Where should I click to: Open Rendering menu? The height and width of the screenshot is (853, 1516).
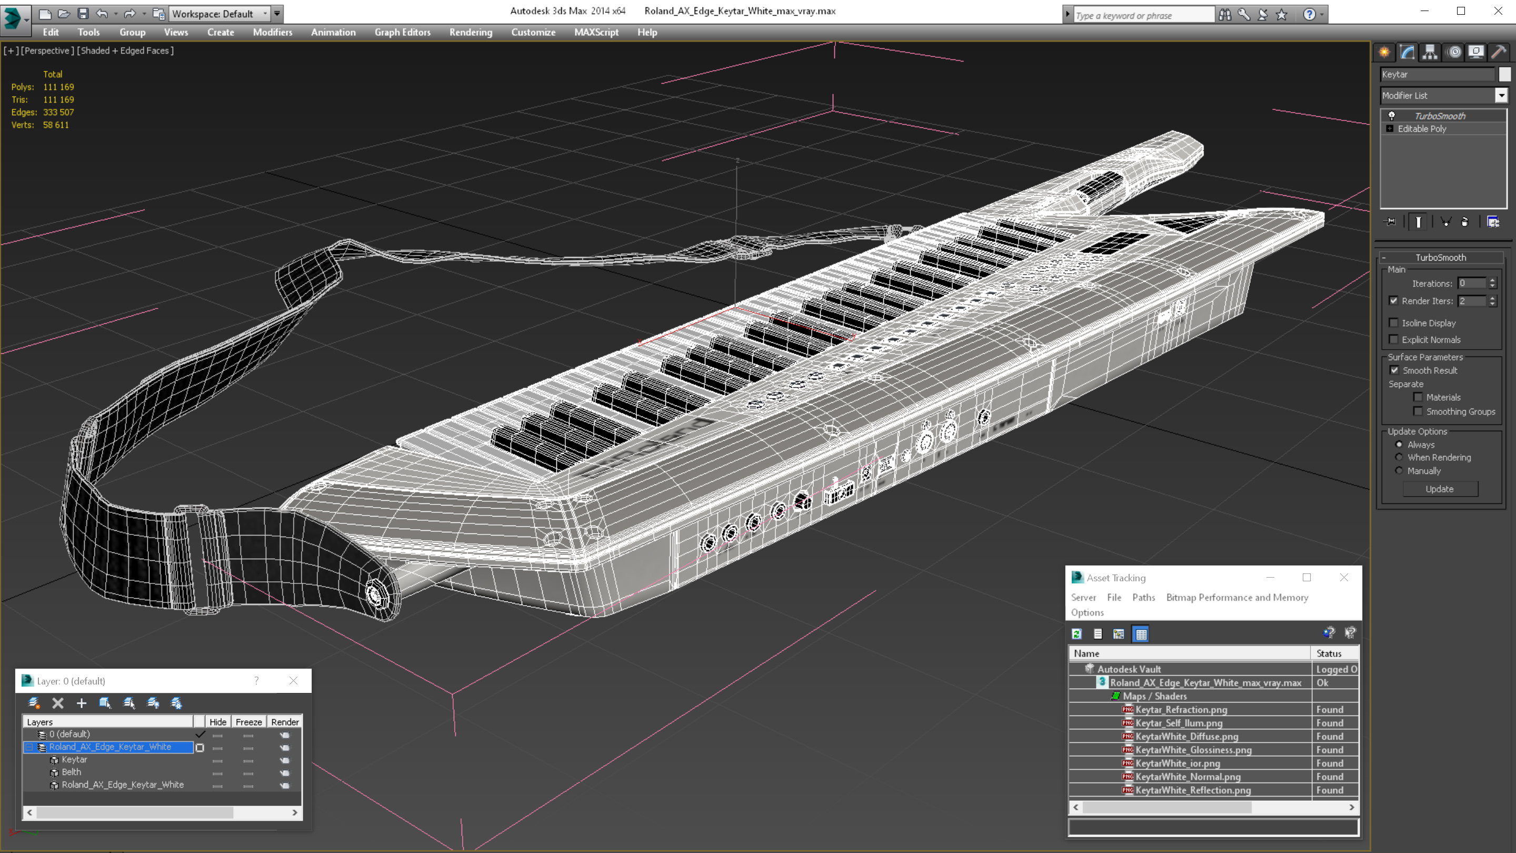click(x=471, y=32)
